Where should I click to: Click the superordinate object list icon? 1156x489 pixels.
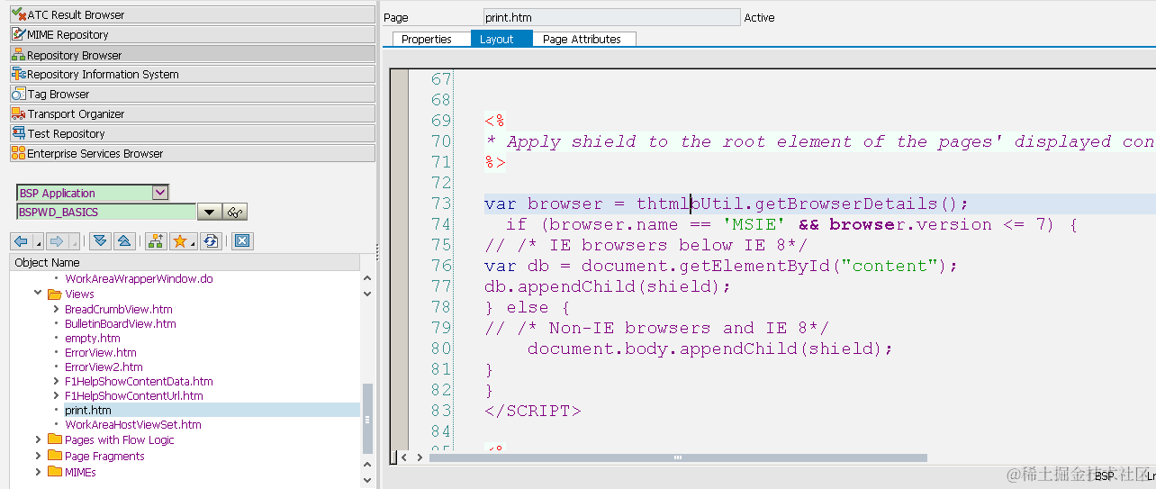coord(156,240)
